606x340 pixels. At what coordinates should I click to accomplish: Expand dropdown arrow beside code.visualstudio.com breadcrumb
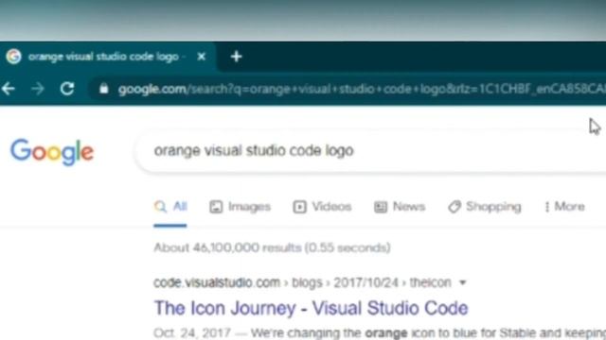coord(463,283)
